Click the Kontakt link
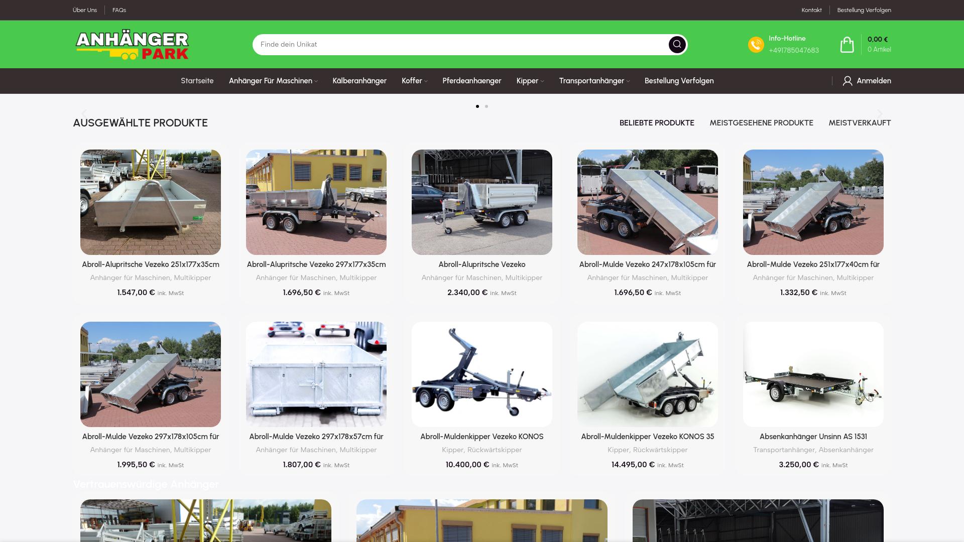Image resolution: width=964 pixels, height=542 pixels. pyautogui.click(x=811, y=10)
